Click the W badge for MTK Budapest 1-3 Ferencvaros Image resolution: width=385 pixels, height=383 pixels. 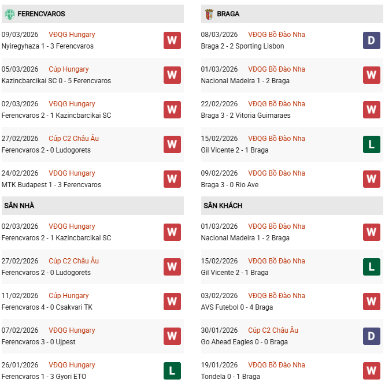pos(172,179)
